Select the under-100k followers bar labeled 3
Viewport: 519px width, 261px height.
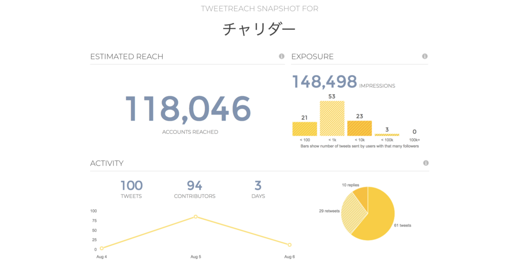click(x=387, y=135)
